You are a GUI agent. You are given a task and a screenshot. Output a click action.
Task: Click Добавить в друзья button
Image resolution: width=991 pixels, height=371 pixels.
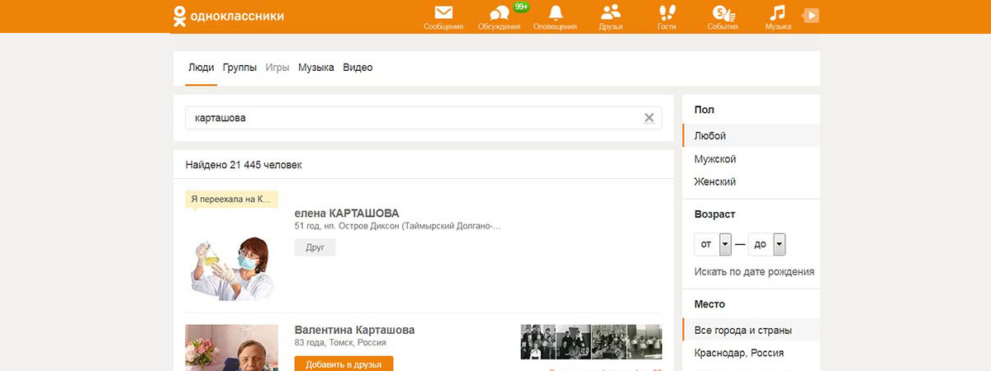(x=344, y=364)
